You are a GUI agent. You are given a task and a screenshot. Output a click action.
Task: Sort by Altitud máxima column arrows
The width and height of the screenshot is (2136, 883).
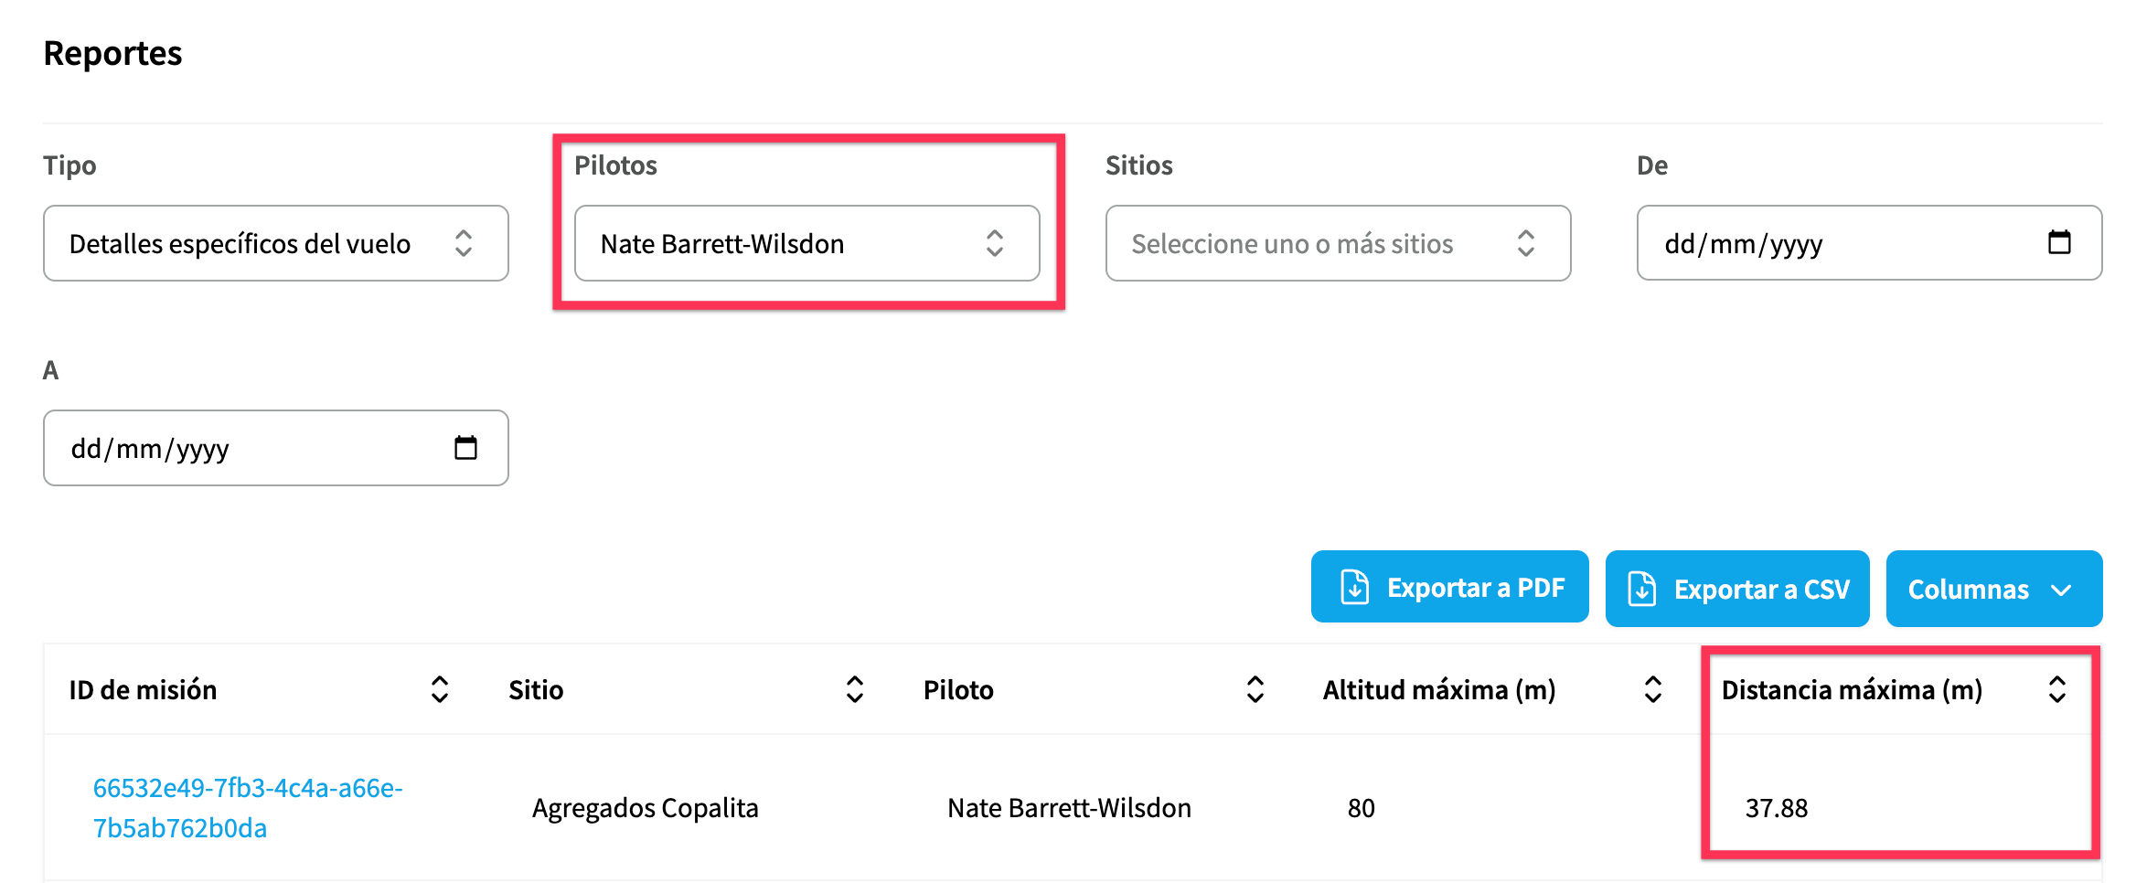coord(1653,689)
